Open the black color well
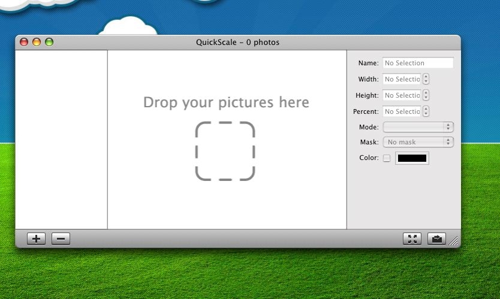Viewport: 500px width, 299px height. pos(412,158)
